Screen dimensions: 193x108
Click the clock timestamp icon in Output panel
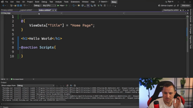75,85
